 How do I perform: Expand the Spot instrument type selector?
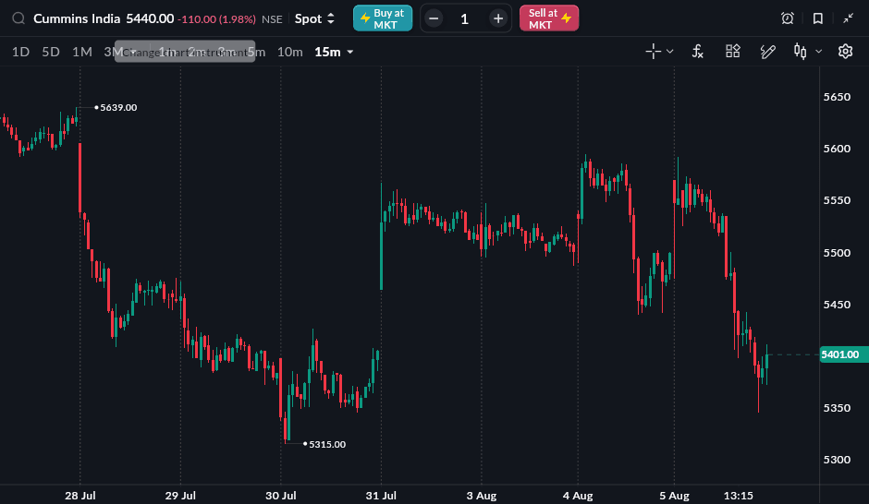pyautogui.click(x=314, y=18)
